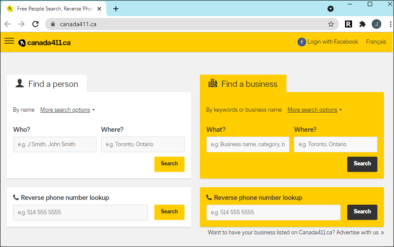Close the Free People Search tab
The image size is (394, 247).
[99, 9]
